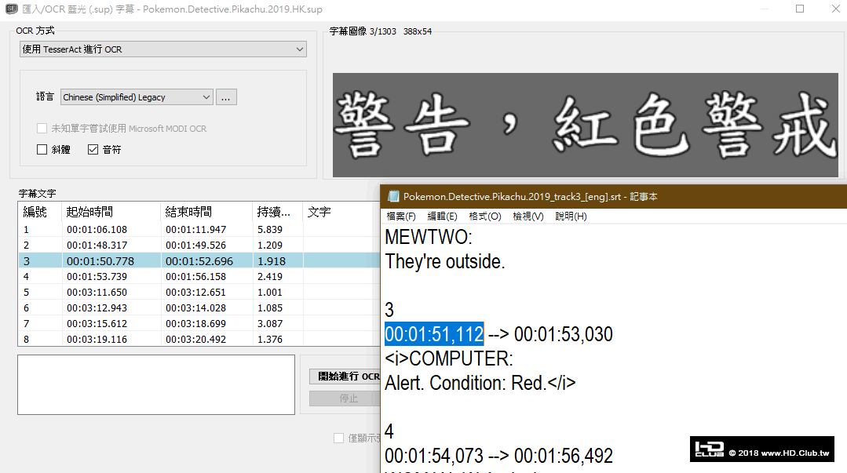Viewport: 847px width, 473px height.
Task: Click the subtitle text edit box
Action: coord(156,384)
